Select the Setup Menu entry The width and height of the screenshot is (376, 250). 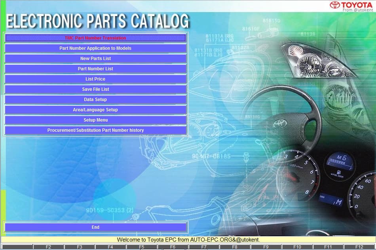[95, 120]
